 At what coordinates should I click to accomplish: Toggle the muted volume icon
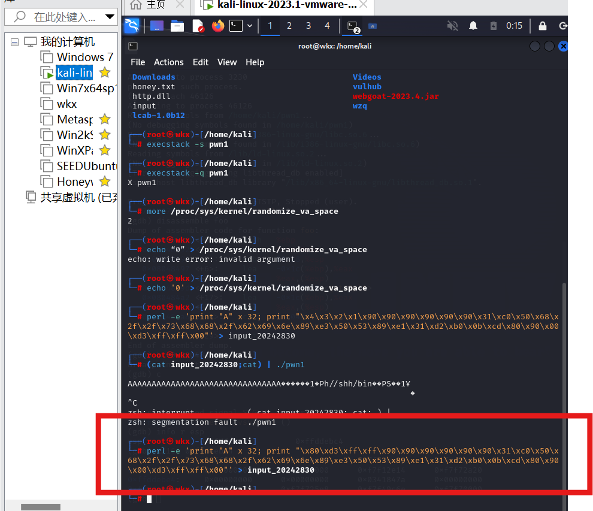click(452, 26)
